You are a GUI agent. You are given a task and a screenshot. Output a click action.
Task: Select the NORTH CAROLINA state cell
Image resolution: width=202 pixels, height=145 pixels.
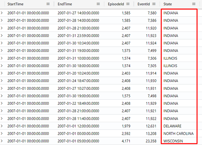(x=179, y=133)
